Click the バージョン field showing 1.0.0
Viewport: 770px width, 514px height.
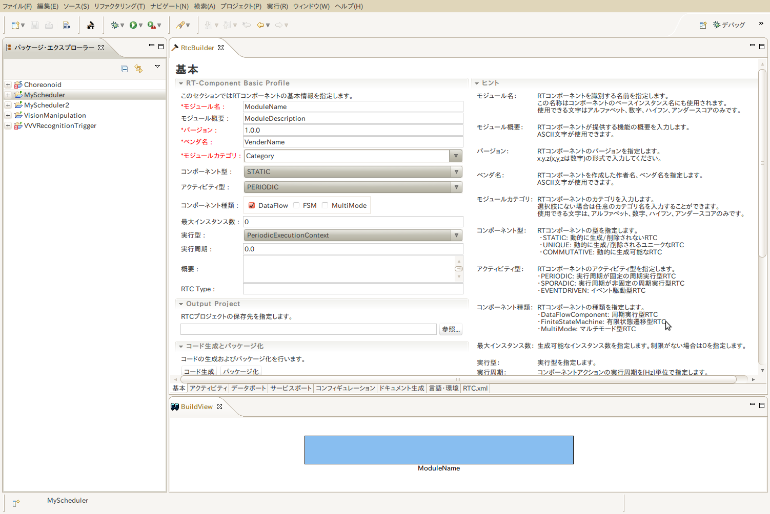(x=353, y=131)
